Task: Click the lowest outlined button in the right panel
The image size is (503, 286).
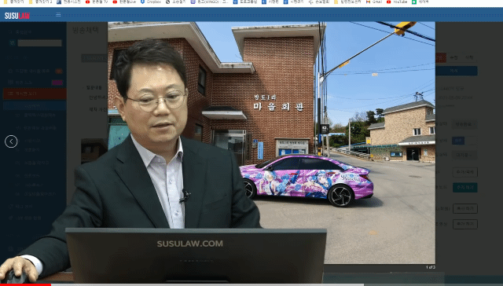Action: point(464,224)
